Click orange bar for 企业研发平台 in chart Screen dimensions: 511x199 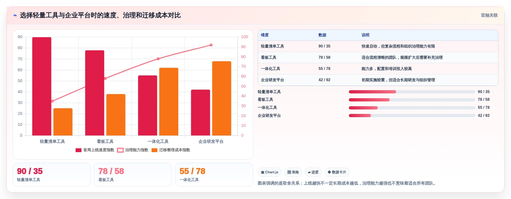[222, 98]
